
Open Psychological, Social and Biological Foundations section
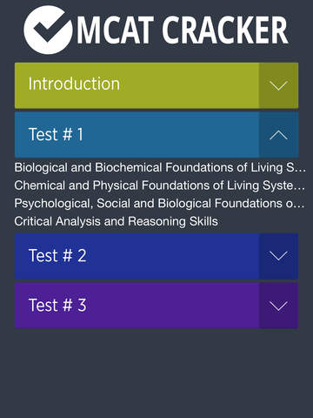[x=159, y=204]
